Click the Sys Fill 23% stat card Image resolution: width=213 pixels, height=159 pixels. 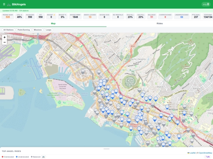tap(130, 16)
